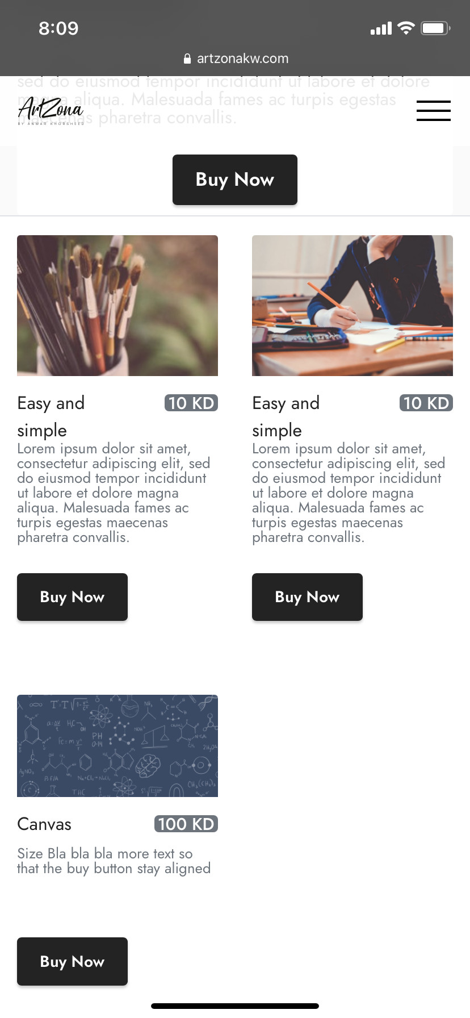
Task: Tap the ArtZona logo
Action: tap(51, 111)
